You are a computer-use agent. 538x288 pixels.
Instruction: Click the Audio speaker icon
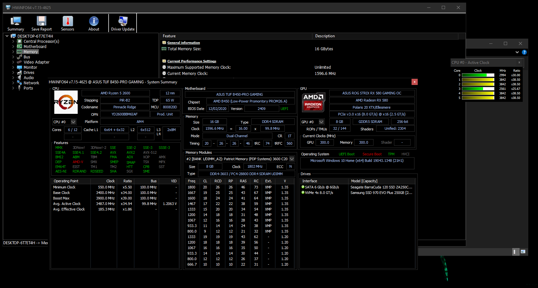point(20,78)
